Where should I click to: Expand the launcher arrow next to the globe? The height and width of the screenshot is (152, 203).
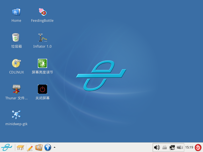pyautogui.click(x=54, y=147)
